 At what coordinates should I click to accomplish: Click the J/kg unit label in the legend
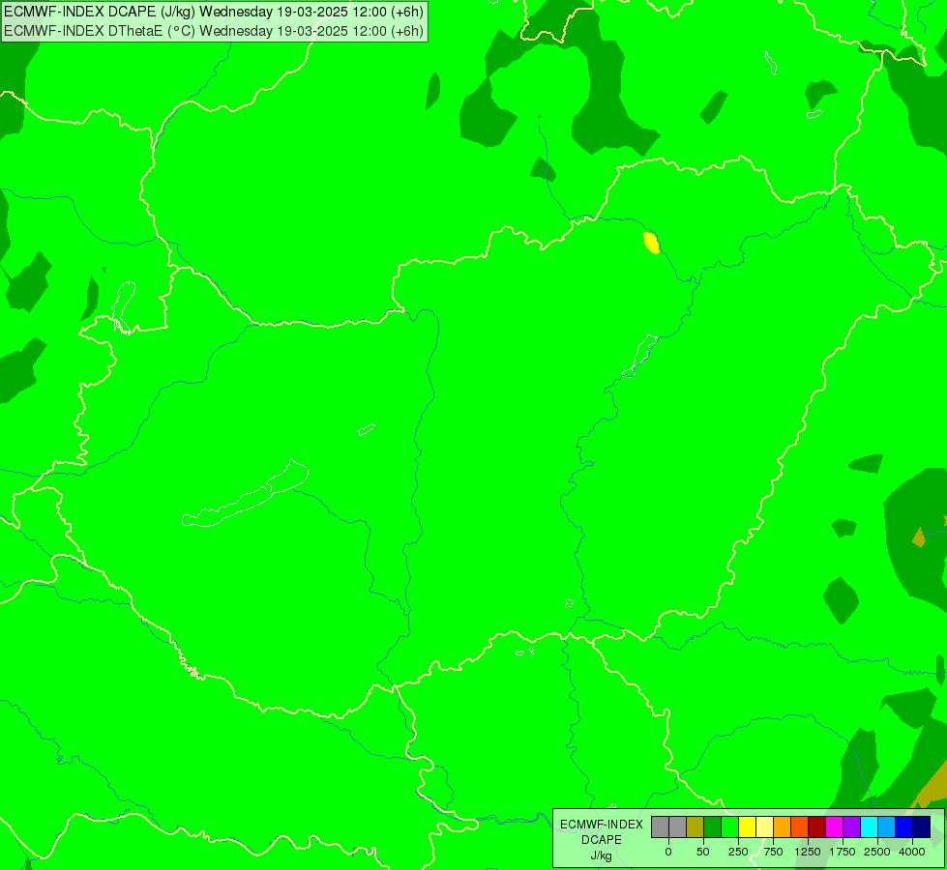[x=602, y=855]
